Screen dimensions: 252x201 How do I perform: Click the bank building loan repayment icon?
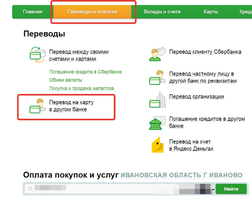coord(157,123)
